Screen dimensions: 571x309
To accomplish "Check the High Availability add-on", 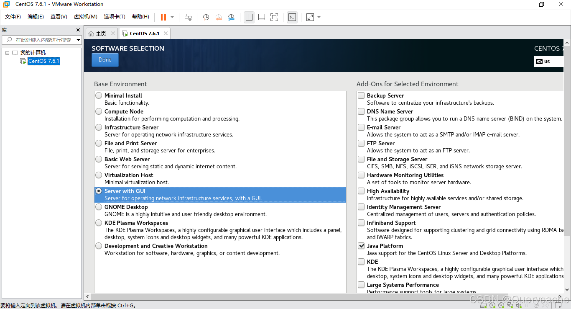I will [361, 191].
